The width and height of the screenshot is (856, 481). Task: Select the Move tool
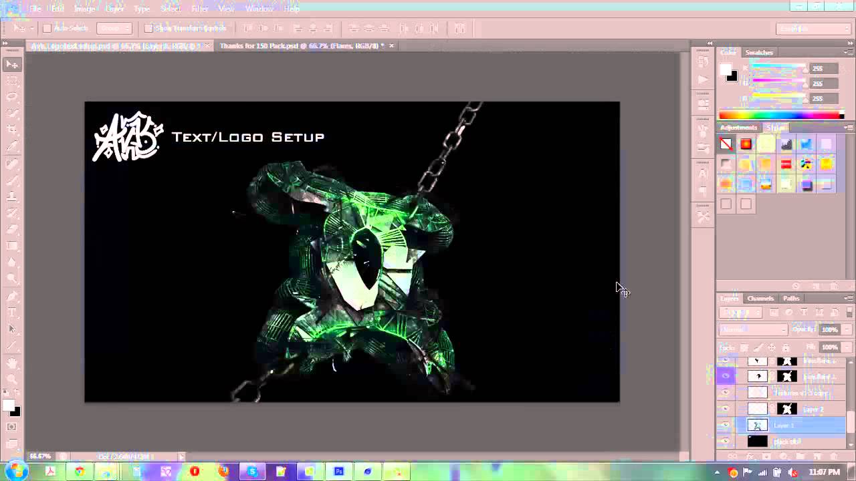(x=12, y=65)
